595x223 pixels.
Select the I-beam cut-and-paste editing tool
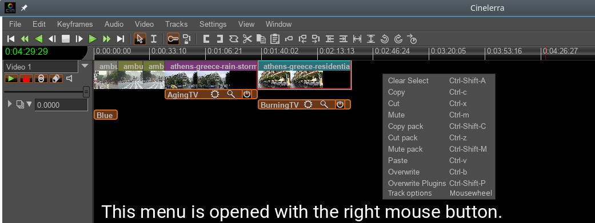pyautogui.click(x=153, y=39)
